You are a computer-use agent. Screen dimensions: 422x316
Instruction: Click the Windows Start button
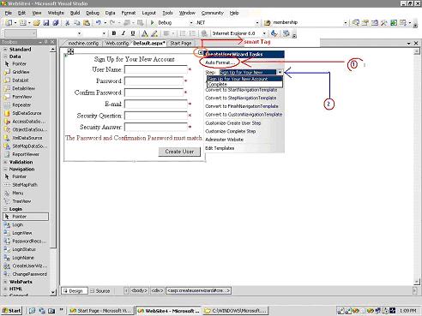point(11,311)
